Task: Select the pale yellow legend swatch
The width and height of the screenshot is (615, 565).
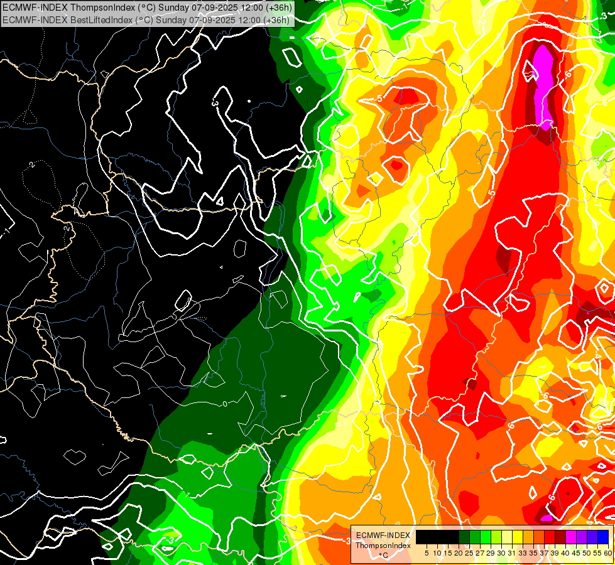Action: (507, 537)
